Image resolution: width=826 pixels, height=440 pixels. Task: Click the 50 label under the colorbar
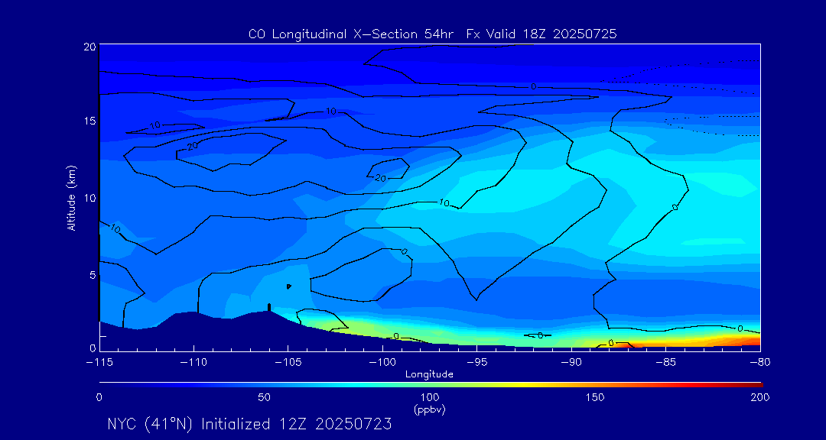click(264, 397)
